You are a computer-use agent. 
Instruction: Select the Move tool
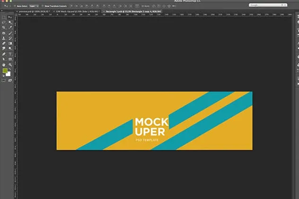10,17
